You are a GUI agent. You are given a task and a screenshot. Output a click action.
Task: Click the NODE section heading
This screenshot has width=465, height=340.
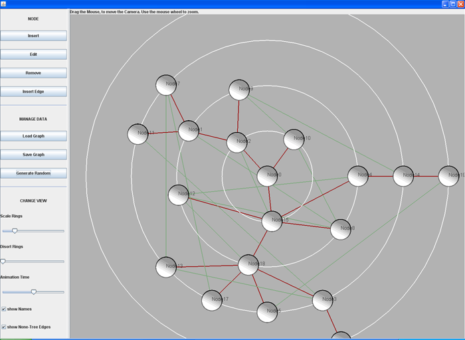tap(33, 19)
